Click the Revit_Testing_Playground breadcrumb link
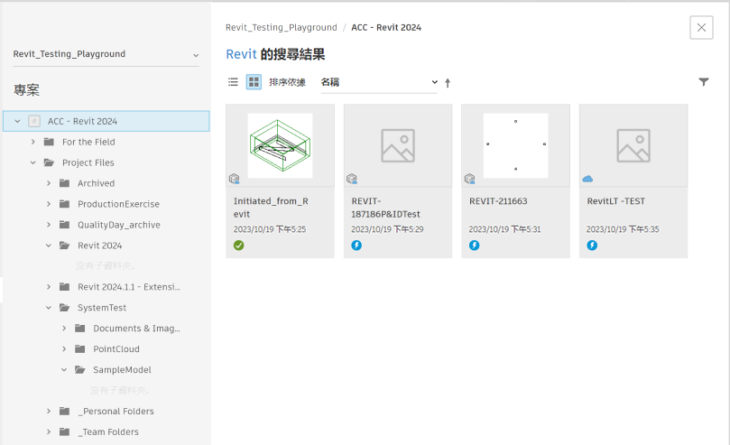This screenshot has width=730, height=445. [x=282, y=27]
